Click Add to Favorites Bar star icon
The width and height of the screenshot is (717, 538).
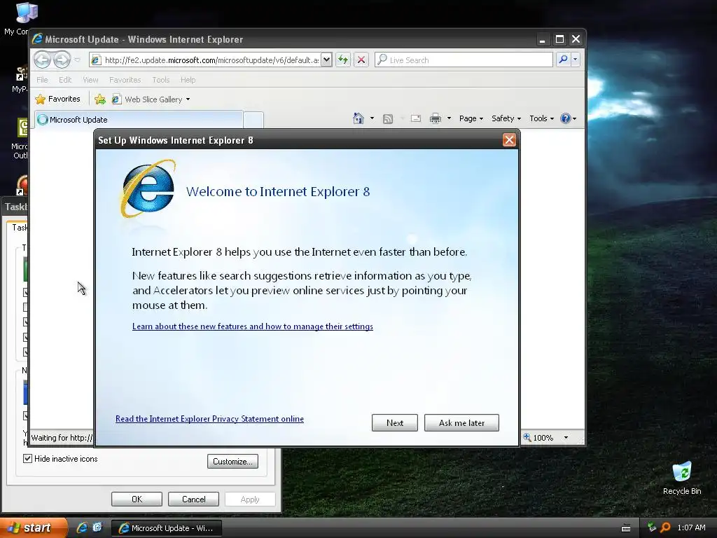(99, 99)
